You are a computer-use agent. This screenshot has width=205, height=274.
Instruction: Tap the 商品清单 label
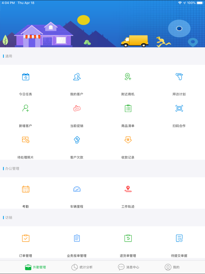coord(128,126)
